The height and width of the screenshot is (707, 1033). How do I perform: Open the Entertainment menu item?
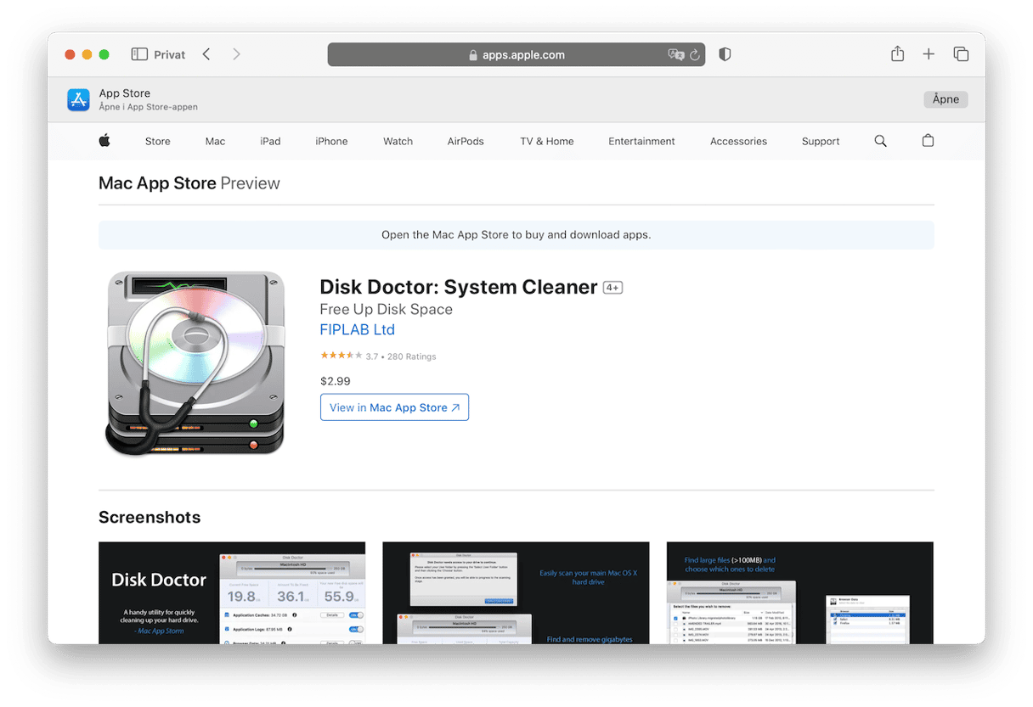point(641,141)
